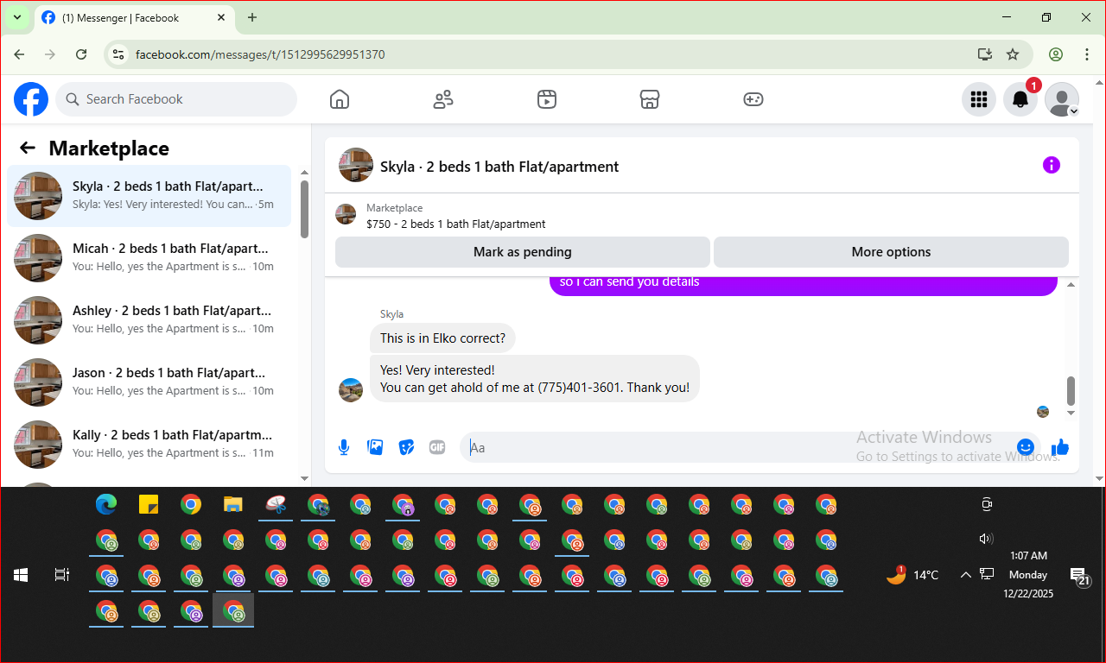This screenshot has height=663, width=1106.
Task: Open the Chrome profile icon
Action: click(x=1056, y=54)
